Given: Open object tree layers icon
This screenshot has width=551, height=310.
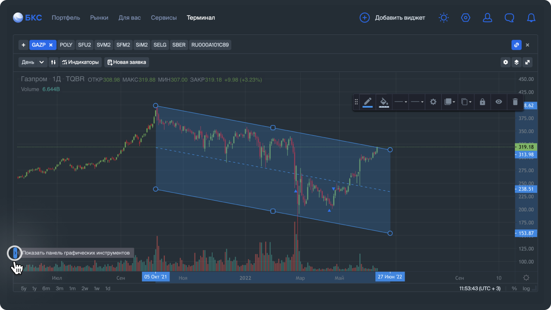Looking at the screenshot, I should pyautogui.click(x=516, y=62).
